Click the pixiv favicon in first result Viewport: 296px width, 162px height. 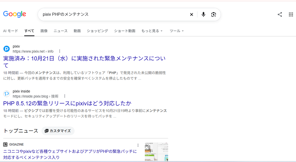[7, 49]
